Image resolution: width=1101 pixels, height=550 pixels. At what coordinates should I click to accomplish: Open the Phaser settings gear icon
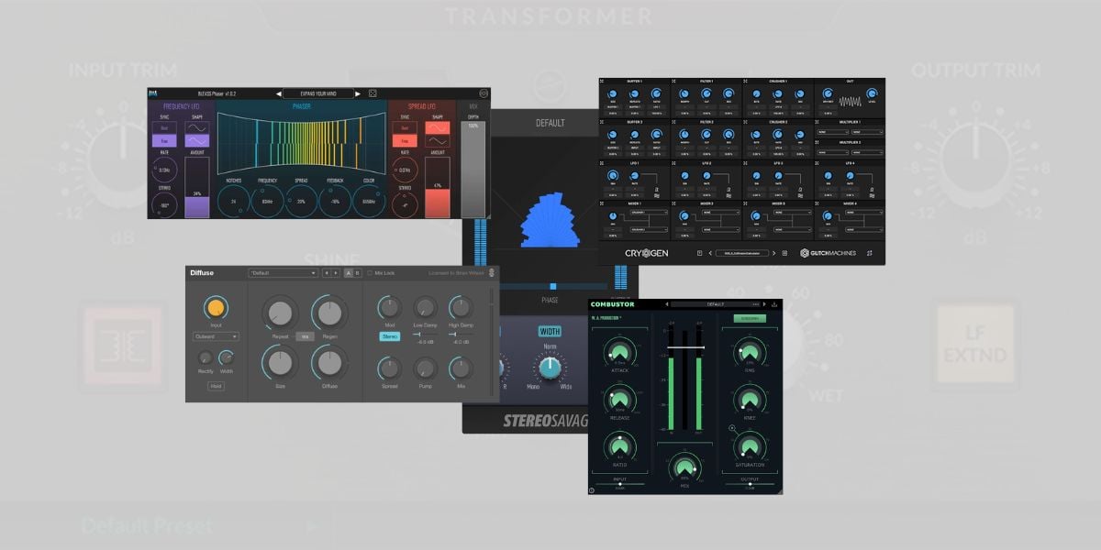pos(483,93)
